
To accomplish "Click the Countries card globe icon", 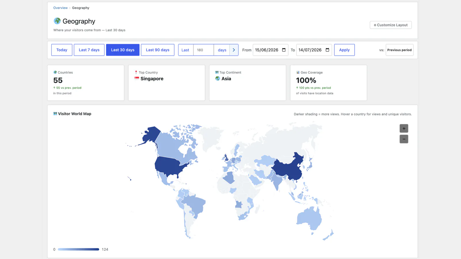I will pos(55,72).
